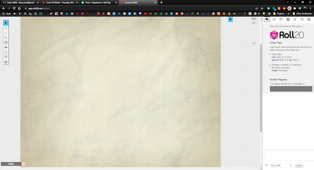Open the browser home page
314x170 pixels.
pyautogui.click(x=19, y=8)
